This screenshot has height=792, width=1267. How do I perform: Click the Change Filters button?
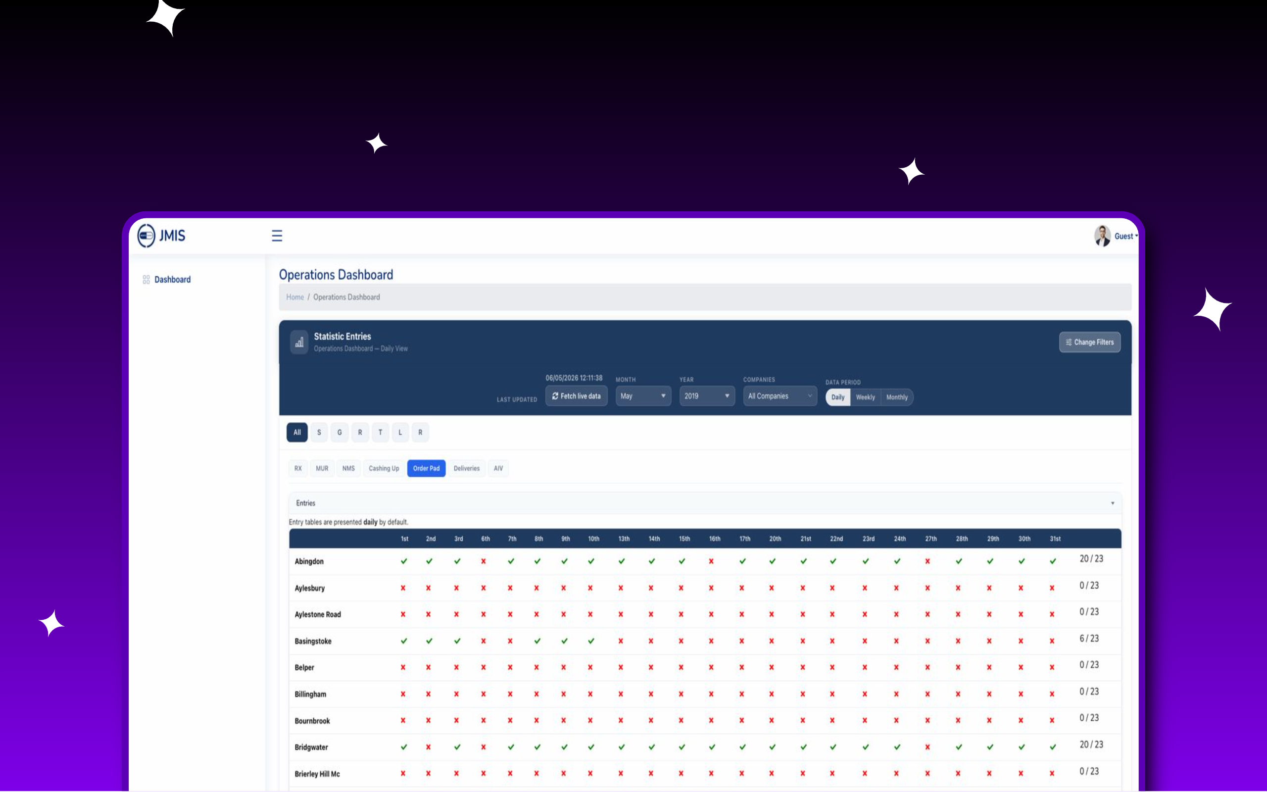click(x=1089, y=342)
